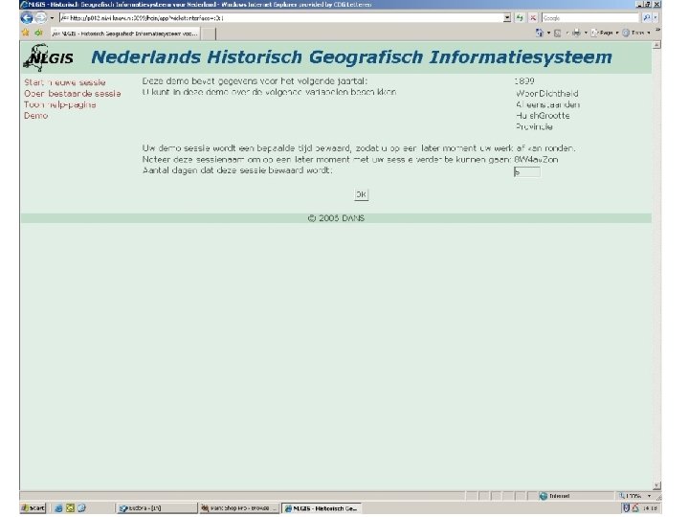The width and height of the screenshot is (689, 517).
Task: Click the Print toolbar icon
Action: coord(576,33)
